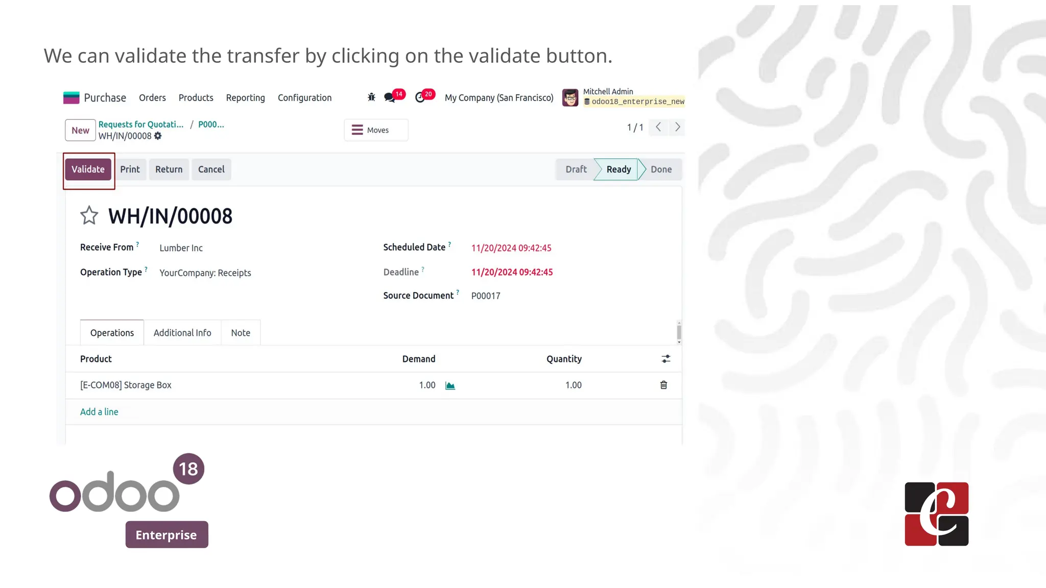Click the Moves smart button
The height and width of the screenshot is (588, 1046).
pos(376,130)
